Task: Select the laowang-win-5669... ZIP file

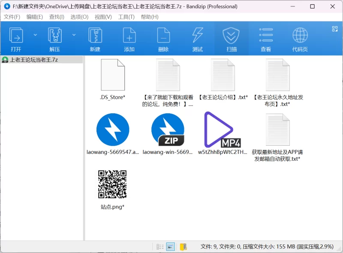Action: coord(168,134)
